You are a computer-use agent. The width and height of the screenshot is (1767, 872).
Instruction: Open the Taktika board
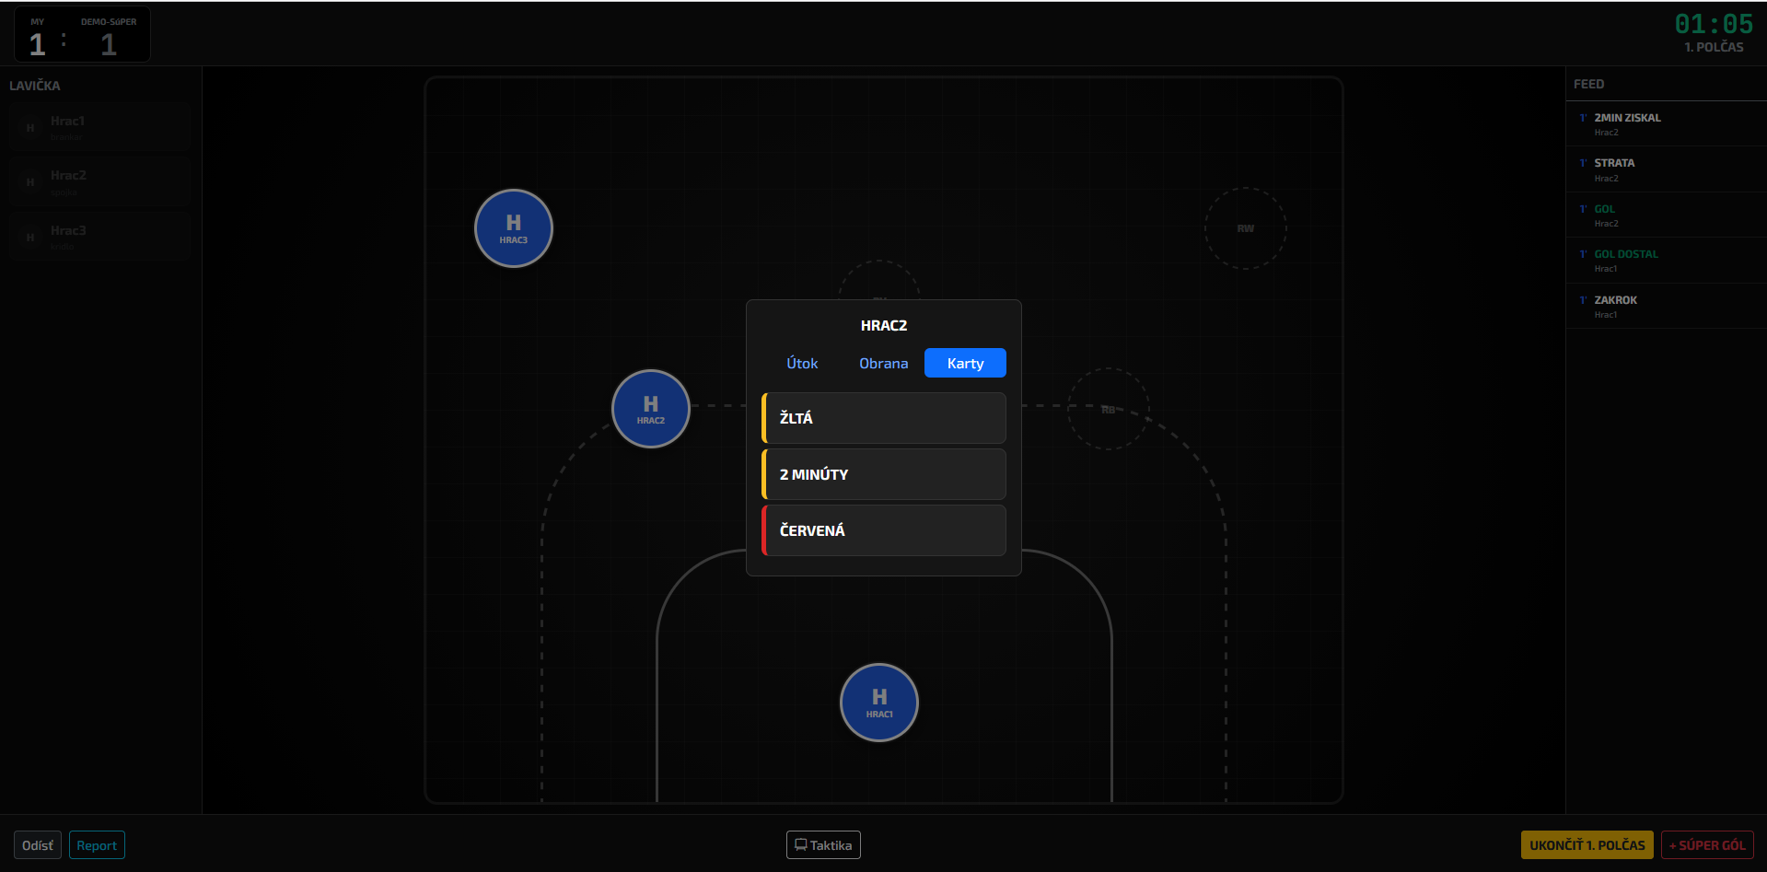click(823, 845)
